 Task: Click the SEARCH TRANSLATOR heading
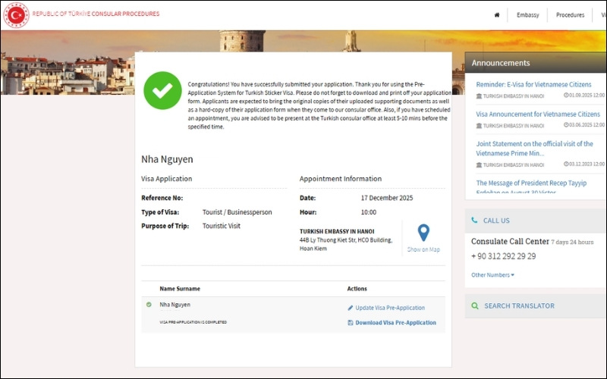tap(519, 305)
